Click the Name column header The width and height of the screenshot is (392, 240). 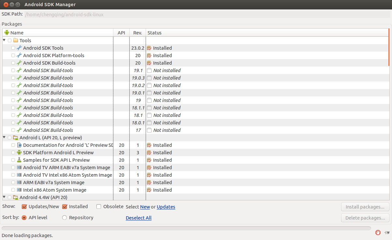pyautogui.click(x=58, y=32)
